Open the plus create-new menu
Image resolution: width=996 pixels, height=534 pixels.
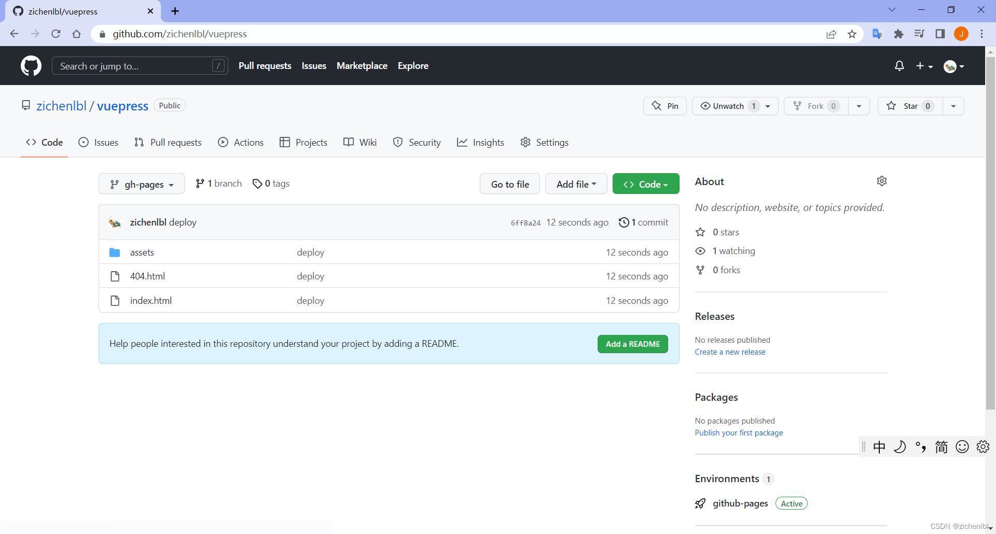924,66
